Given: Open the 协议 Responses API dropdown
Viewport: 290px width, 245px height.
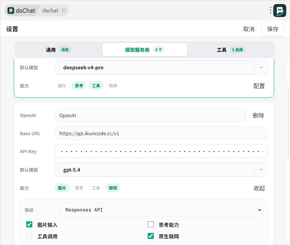Looking at the screenshot, I should click(x=161, y=210).
